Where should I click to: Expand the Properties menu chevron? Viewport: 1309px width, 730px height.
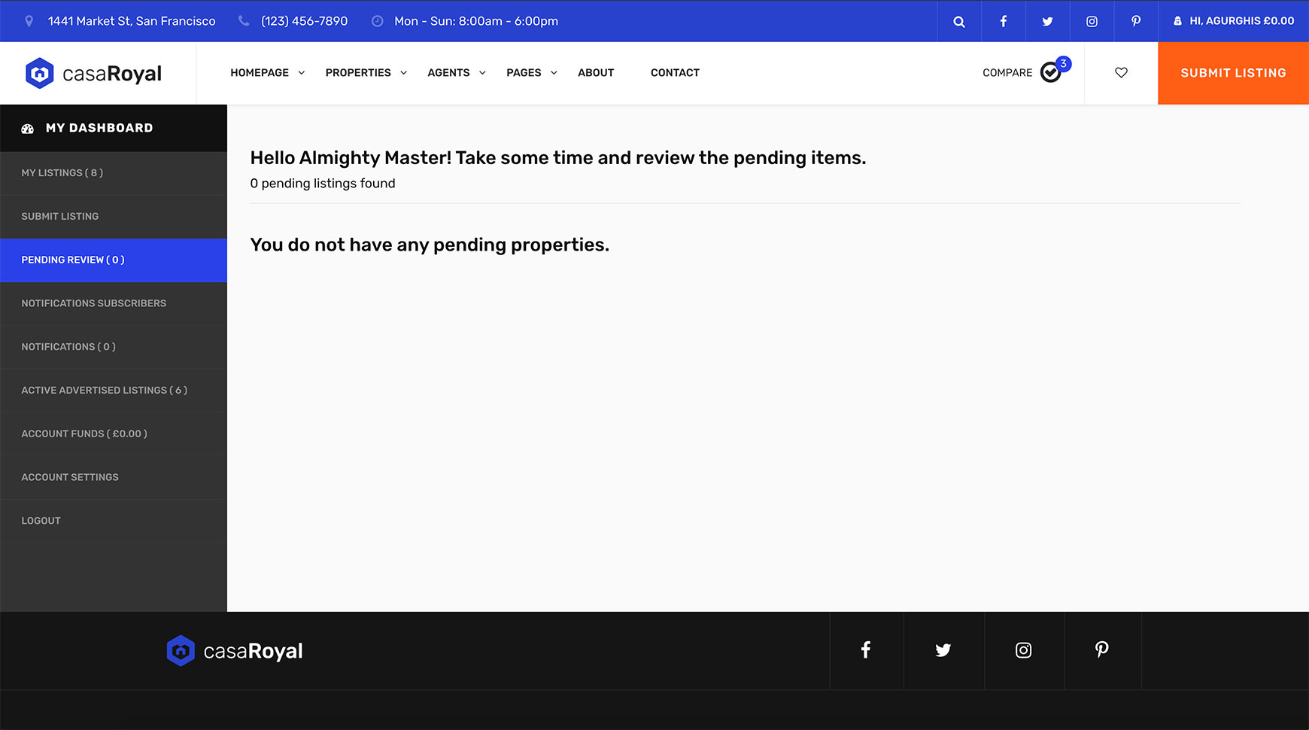pyautogui.click(x=403, y=73)
